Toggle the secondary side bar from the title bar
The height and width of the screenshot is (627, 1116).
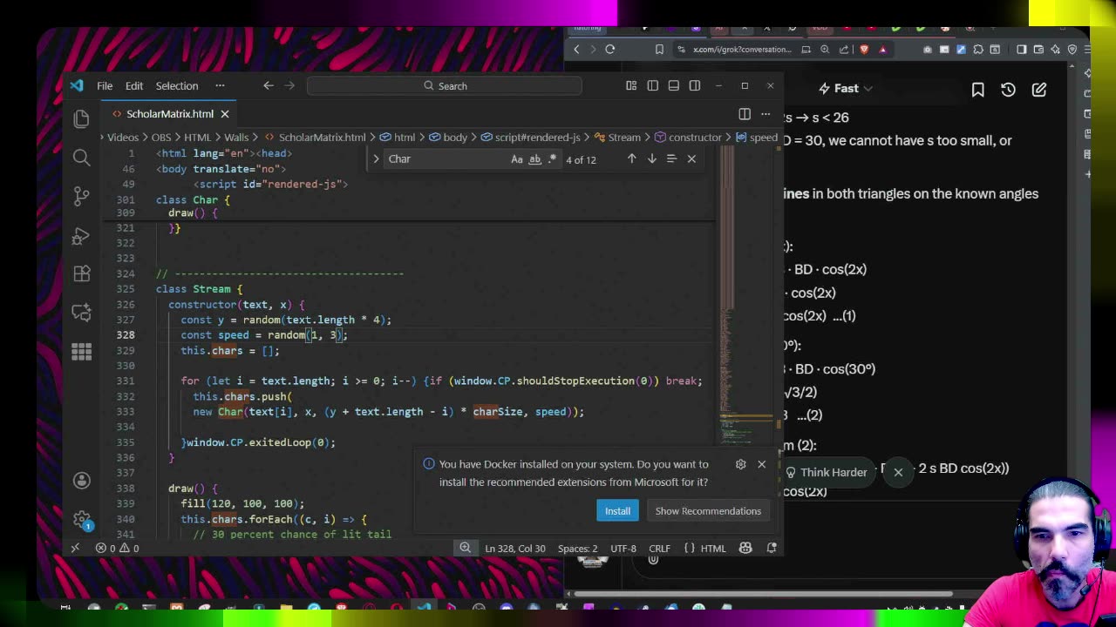pos(694,85)
